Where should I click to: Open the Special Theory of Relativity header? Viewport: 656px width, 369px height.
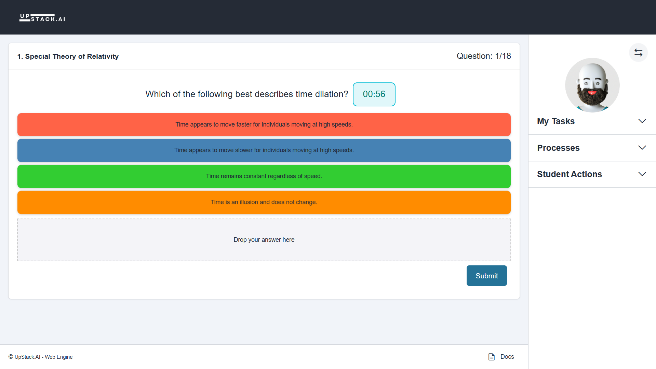coord(68,56)
